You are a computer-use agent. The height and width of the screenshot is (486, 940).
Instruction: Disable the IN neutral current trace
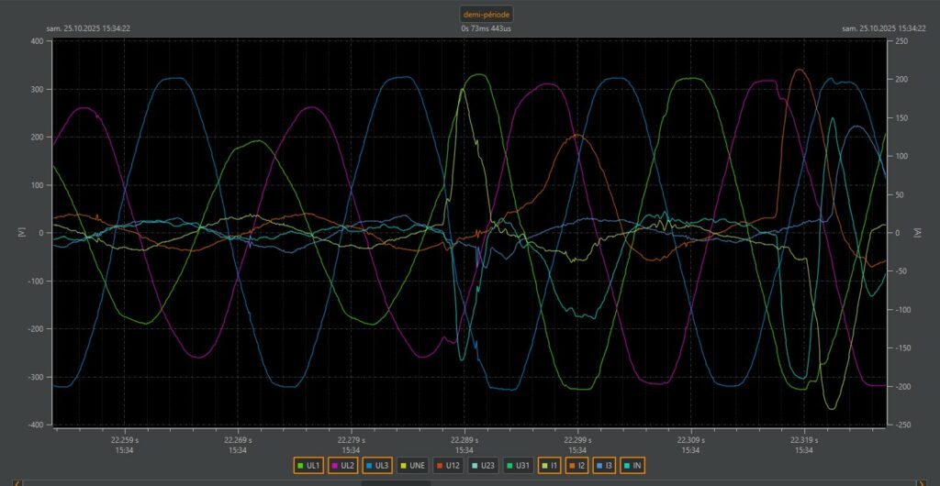(x=632, y=466)
